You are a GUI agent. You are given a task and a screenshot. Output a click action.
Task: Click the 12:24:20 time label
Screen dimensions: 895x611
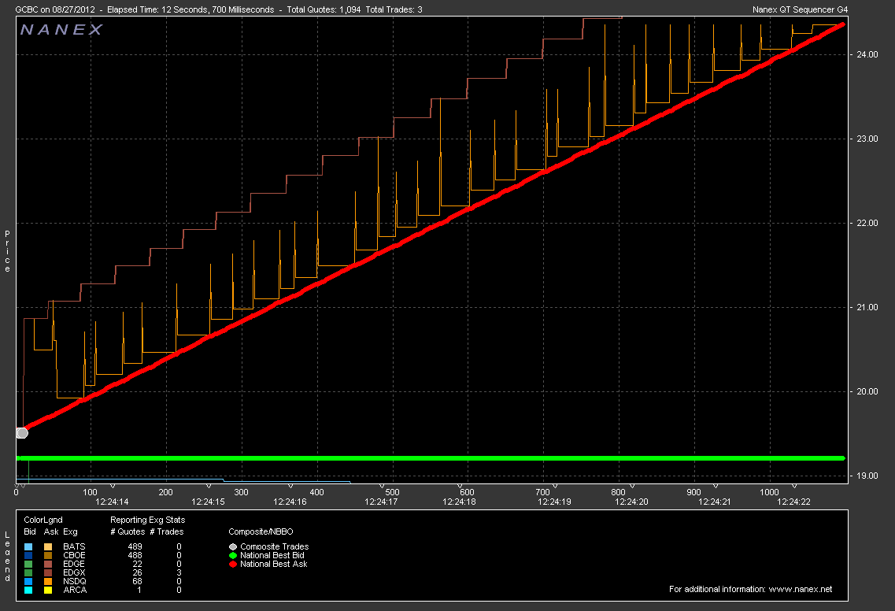pyautogui.click(x=631, y=502)
